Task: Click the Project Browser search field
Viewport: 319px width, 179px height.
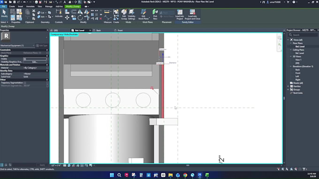Action: (x=303, y=35)
